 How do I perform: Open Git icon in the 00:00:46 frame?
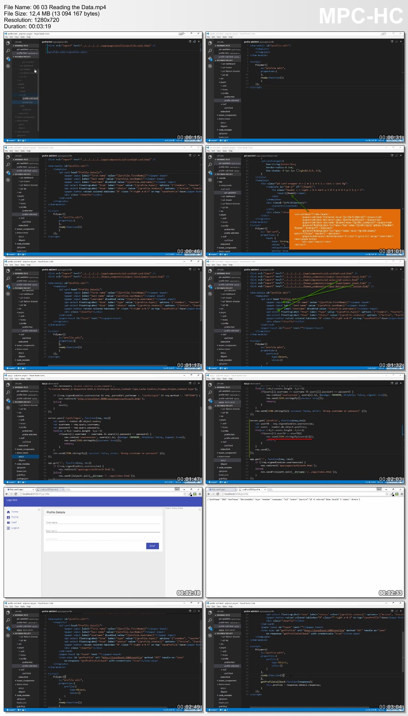point(8,172)
